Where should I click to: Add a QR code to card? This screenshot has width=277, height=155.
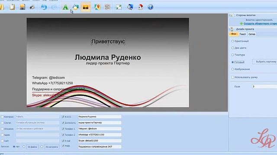pos(107,7)
